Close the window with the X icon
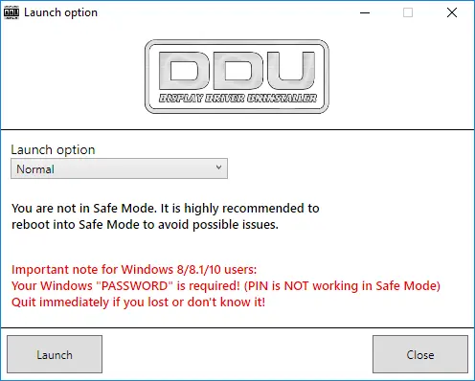This screenshot has width=475, height=381. (x=452, y=12)
